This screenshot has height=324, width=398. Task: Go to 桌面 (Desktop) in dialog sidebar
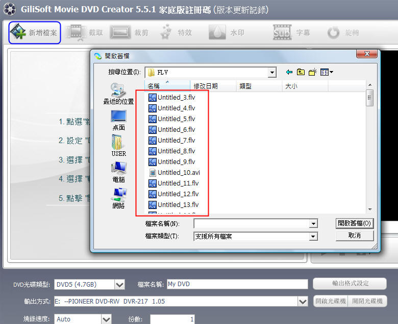click(118, 120)
